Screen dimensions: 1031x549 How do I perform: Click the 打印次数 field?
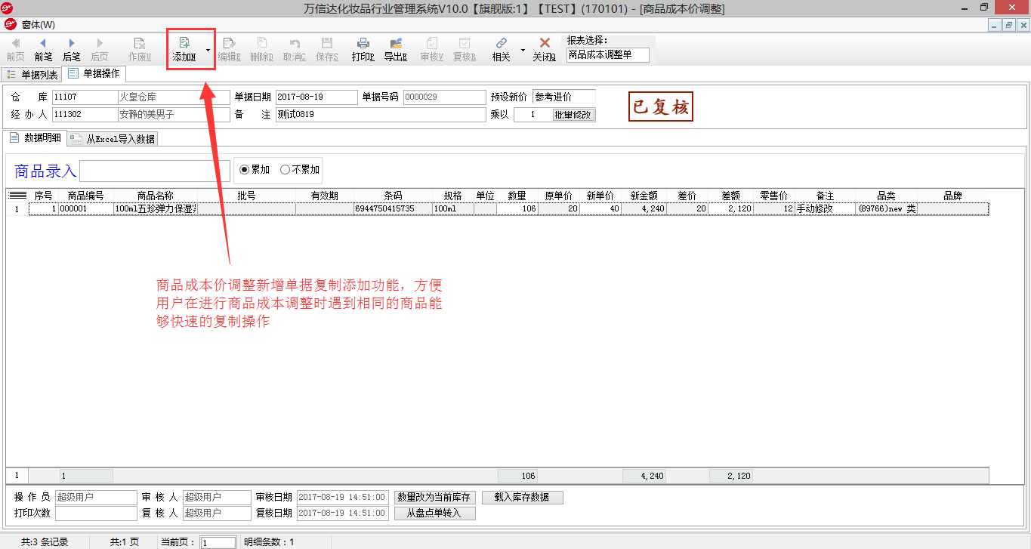[96, 514]
